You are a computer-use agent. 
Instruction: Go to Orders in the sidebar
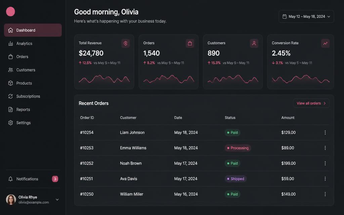pos(33,56)
